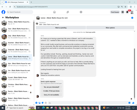Click James's avatar in the chat header
Viewport: 137px width, 110px height.
click(x=38, y=18)
